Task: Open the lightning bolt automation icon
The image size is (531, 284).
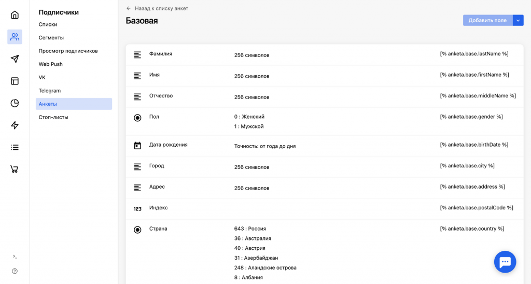Action: pyautogui.click(x=15, y=125)
